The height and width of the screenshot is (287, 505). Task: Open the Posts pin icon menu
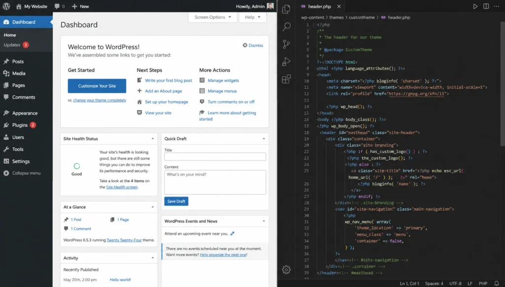coord(6,62)
